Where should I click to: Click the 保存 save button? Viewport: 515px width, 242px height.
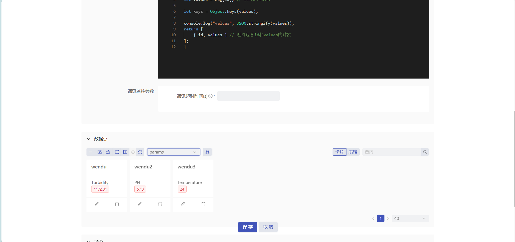tap(248, 227)
